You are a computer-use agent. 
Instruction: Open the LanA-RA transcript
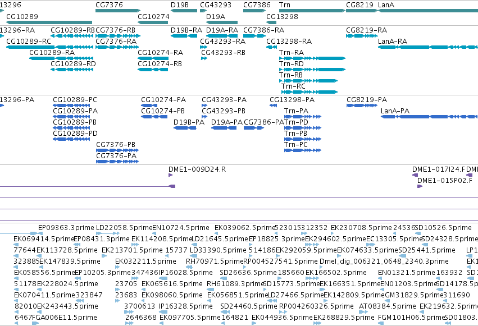point(428,47)
